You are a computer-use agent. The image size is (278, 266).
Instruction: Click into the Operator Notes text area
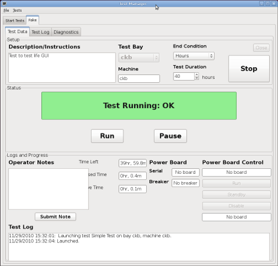click(x=48, y=189)
